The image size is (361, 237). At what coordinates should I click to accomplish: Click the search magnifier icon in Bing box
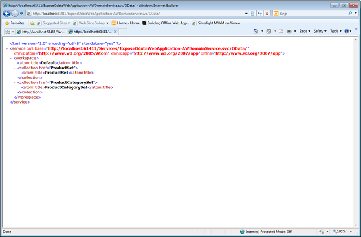tap(350, 14)
